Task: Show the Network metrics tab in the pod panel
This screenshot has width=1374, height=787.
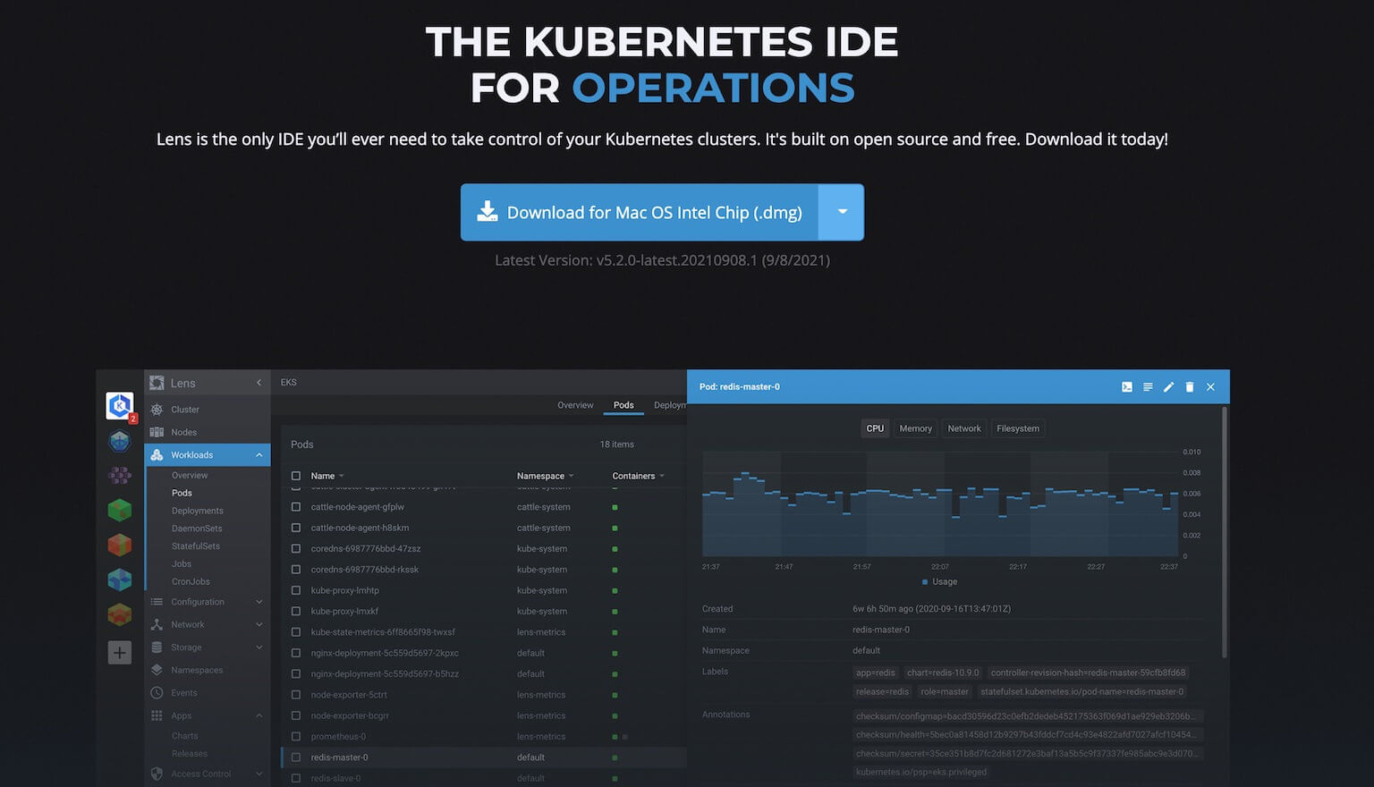Action: click(x=964, y=428)
